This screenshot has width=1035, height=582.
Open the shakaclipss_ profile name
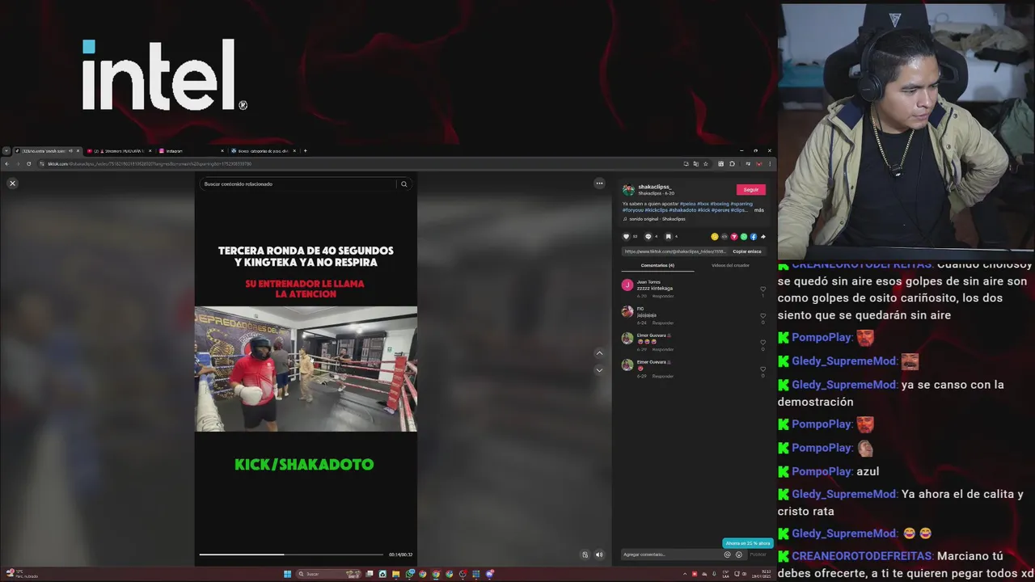coord(655,187)
